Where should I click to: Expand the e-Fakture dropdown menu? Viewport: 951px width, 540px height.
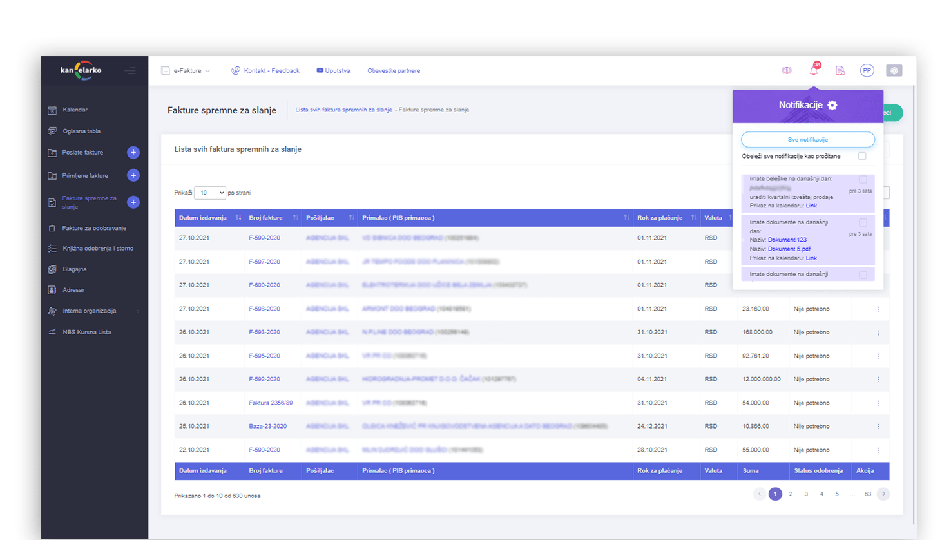[186, 71]
